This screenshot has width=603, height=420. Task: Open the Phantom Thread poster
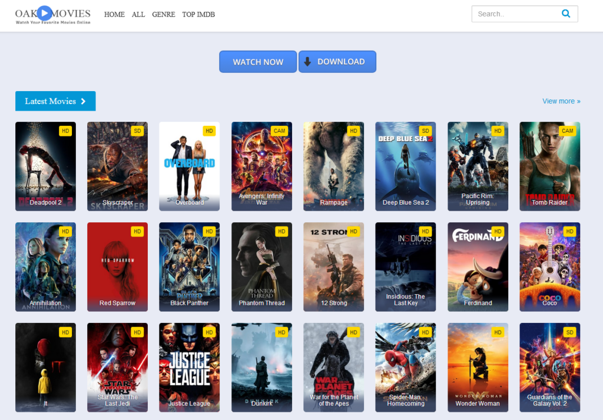coord(261,267)
